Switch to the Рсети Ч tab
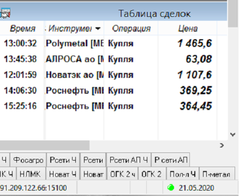239x196 pixels. click(x=63, y=160)
